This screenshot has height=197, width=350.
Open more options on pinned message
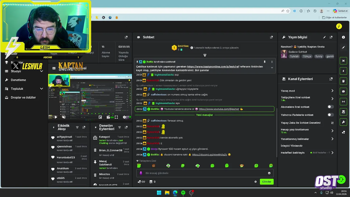tap(272, 62)
